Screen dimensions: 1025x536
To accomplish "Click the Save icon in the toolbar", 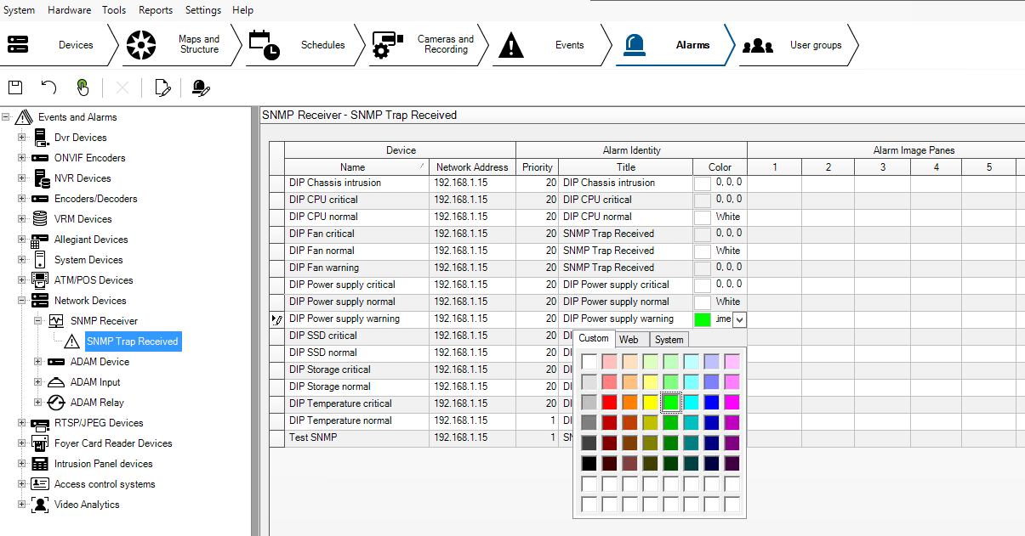I will click(x=15, y=87).
